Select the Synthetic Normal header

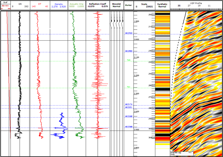click(x=162, y=6)
